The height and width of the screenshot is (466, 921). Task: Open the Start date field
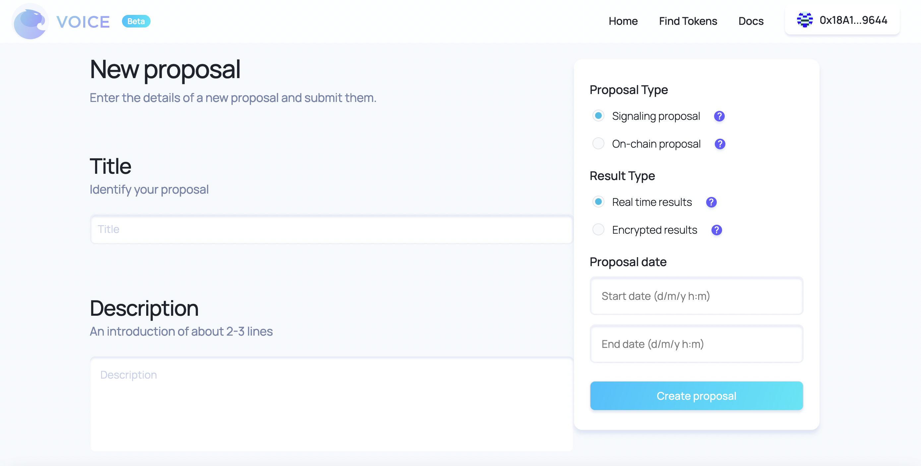(696, 296)
